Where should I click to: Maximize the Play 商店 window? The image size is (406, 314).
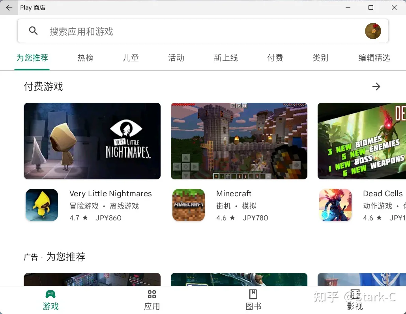pyautogui.click(x=371, y=8)
